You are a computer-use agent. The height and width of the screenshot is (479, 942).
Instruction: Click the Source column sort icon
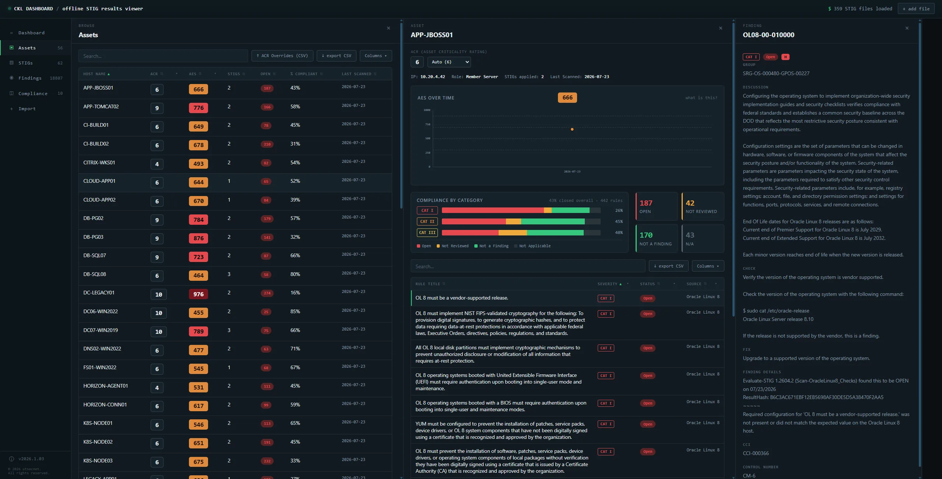(706, 284)
